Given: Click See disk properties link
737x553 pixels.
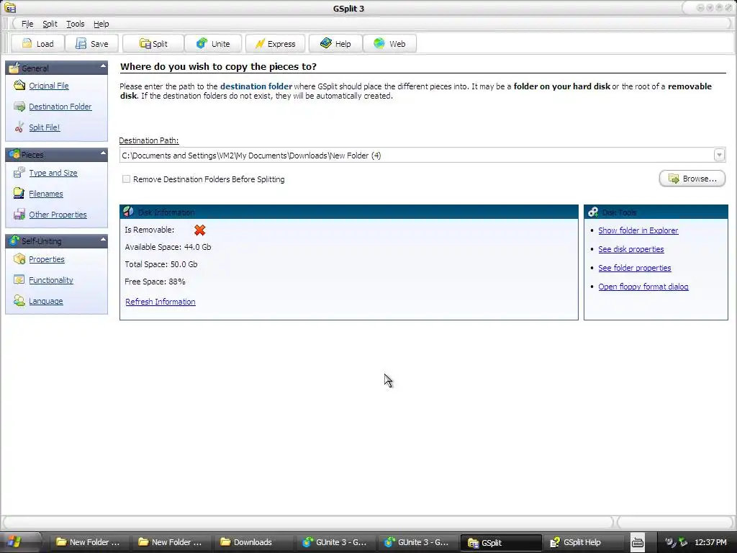Looking at the screenshot, I should (x=630, y=249).
